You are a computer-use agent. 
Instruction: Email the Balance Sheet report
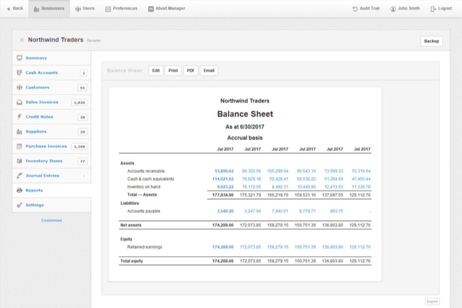click(209, 71)
